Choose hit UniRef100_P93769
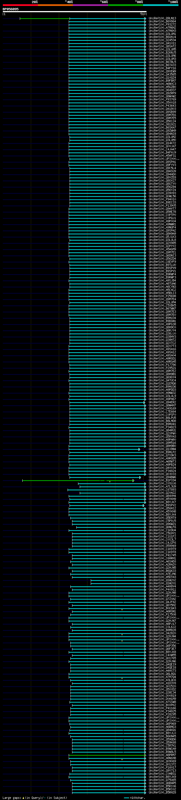 [162, 100]
